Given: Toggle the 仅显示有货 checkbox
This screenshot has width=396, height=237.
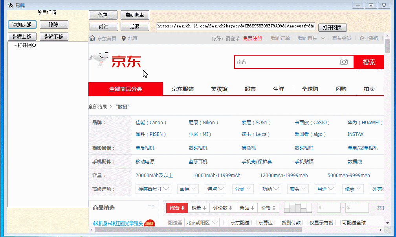Looking at the screenshot, I should (305, 223).
